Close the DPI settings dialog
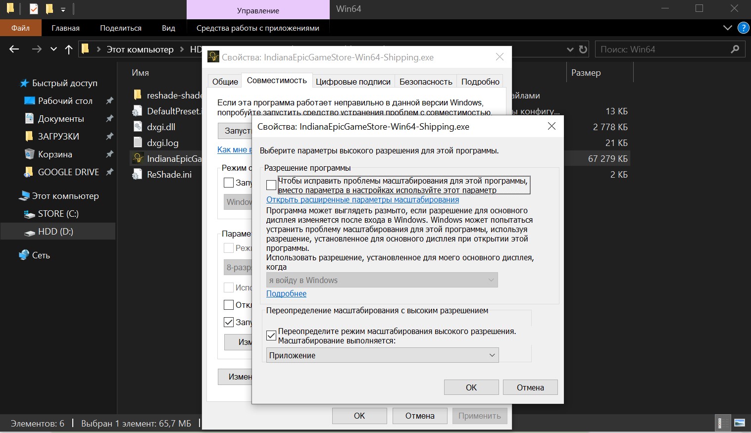 (x=551, y=127)
